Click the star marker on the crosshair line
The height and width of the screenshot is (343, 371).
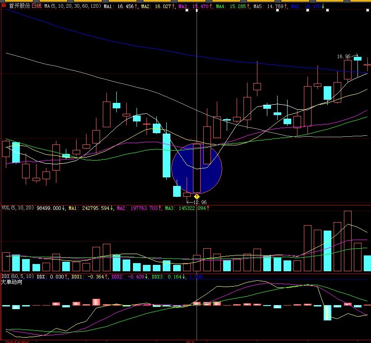pyautogui.click(x=197, y=10)
